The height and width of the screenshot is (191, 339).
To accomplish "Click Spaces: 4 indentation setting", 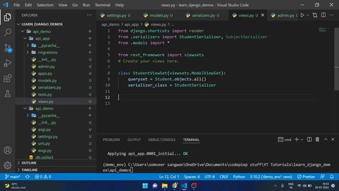I will (192, 177).
